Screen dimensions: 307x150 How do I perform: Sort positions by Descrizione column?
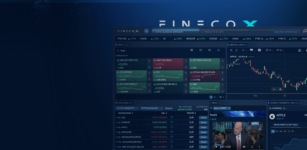pyautogui.click(x=126, y=113)
